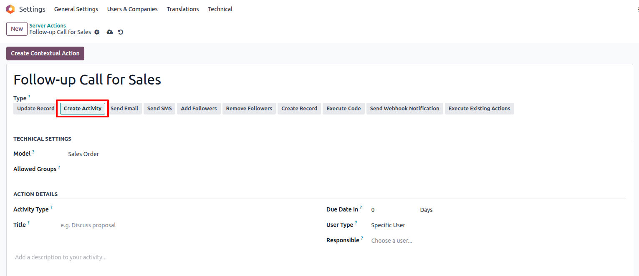
Task: Open the User Type dropdown showing Specific User
Action: (x=417, y=225)
